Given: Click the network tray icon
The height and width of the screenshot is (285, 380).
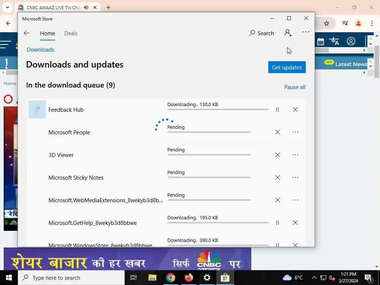Looking at the screenshot, I should (x=323, y=278).
